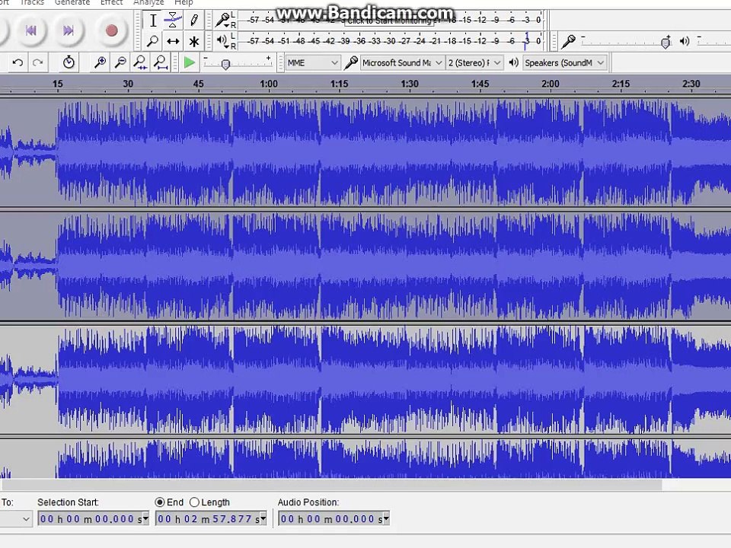Viewport: 731px width, 548px height.
Task: Open the Microsoft Sound Mapper input dropdown
Action: [402, 62]
